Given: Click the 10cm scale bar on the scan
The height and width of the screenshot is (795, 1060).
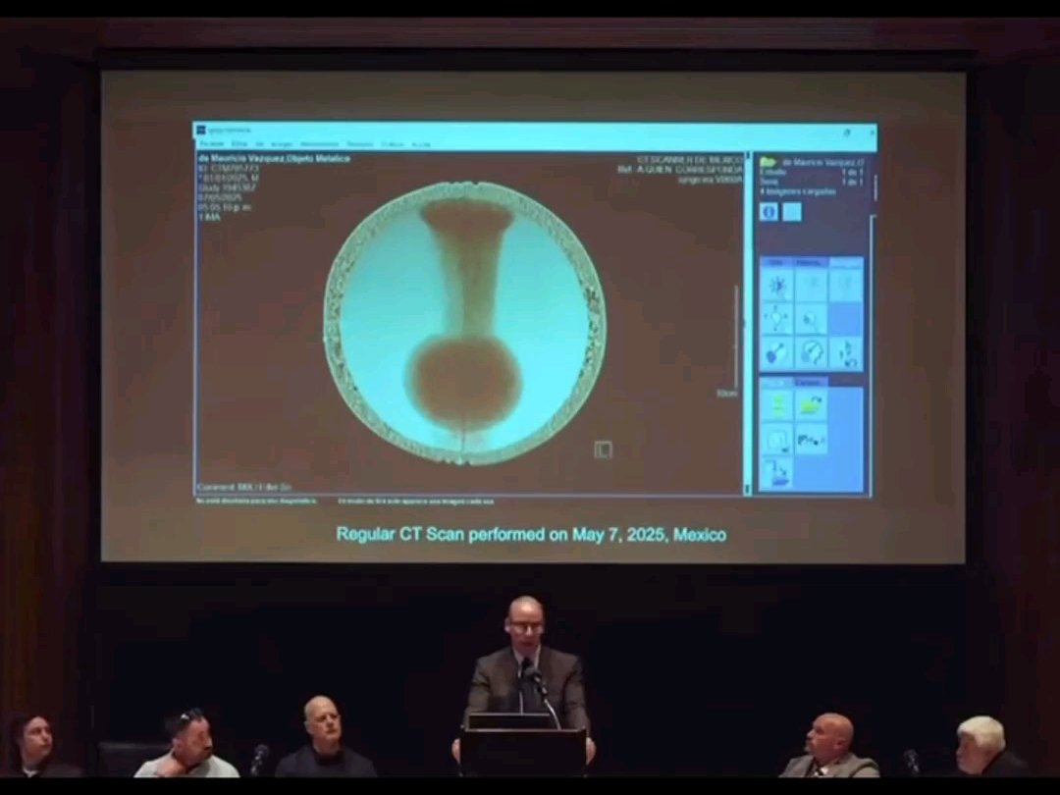Looking at the screenshot, I should [x=735, y=338].
